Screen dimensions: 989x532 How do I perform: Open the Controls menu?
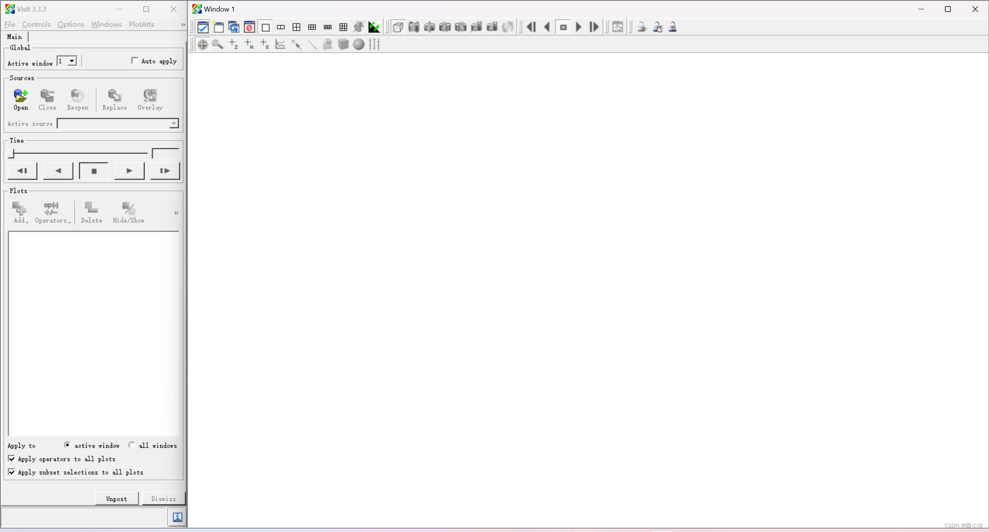click(x=36, y=24)
